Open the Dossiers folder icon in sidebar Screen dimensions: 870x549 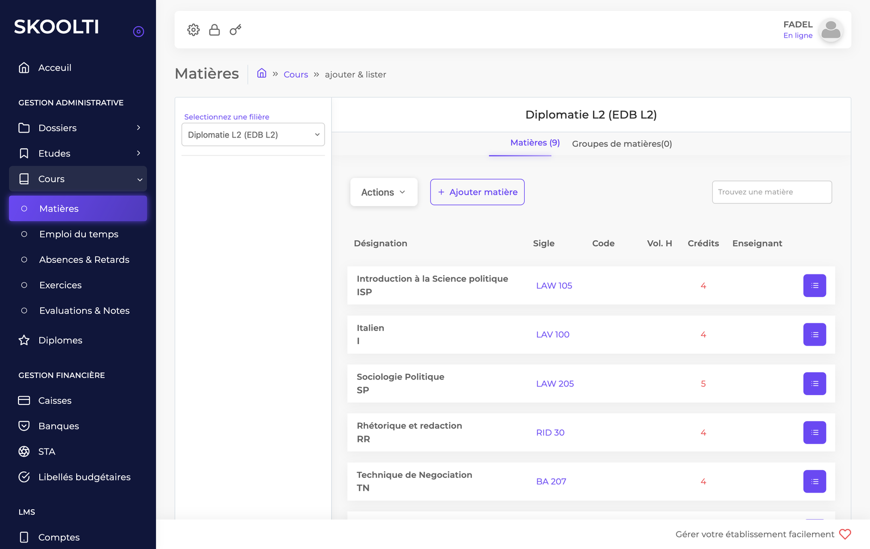(24, 128)
